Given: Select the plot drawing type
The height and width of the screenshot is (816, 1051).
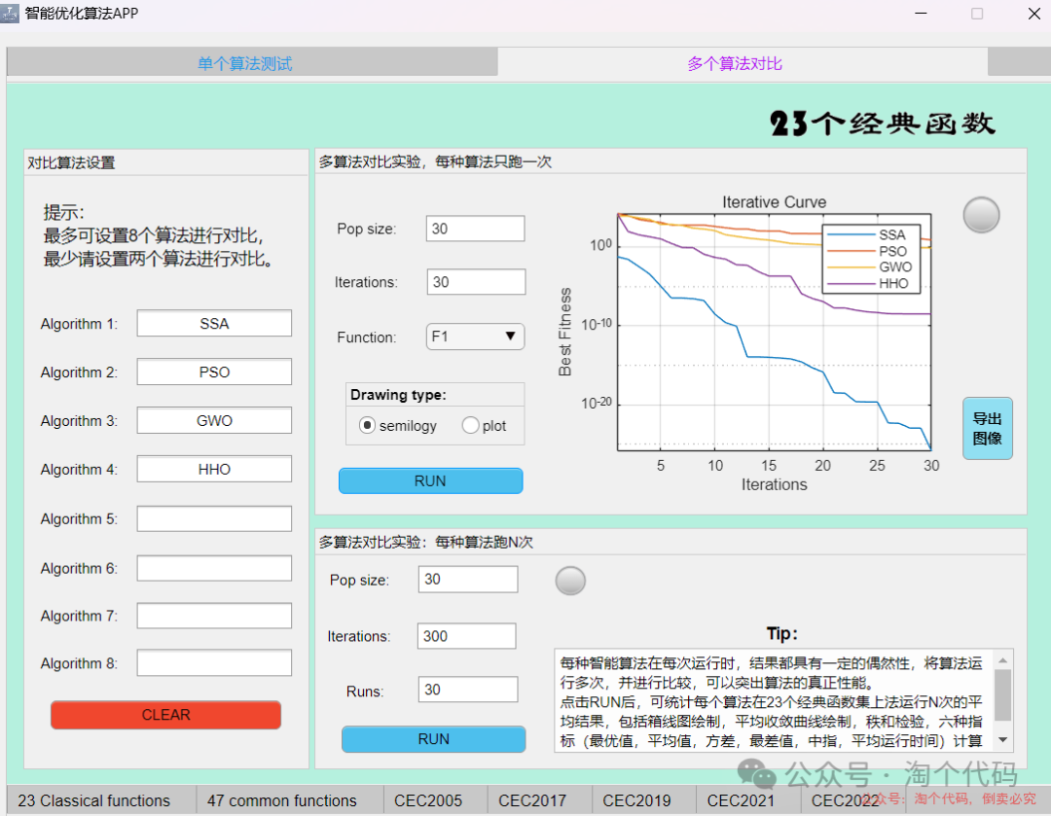Looking at the screenshot, I should pos(471,425).
